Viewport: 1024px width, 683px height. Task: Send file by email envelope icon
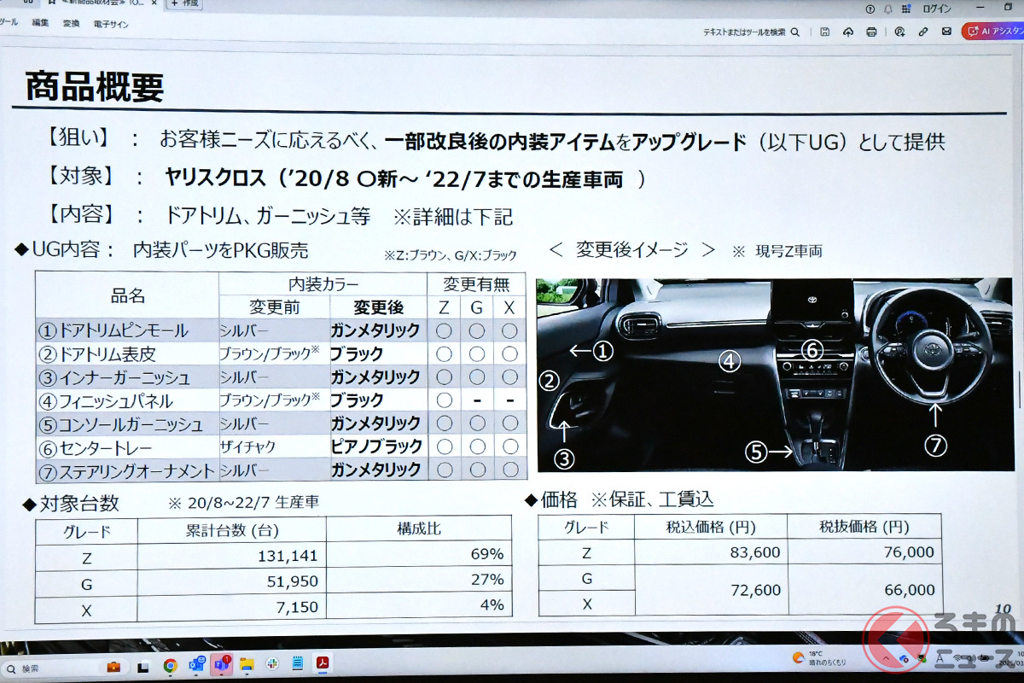pyautogui.click(x=946, y=32)
